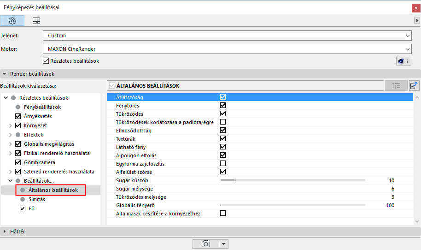Click the Globális fényerő slider
Screen dimensions: 421x250
tap(293, 205)
